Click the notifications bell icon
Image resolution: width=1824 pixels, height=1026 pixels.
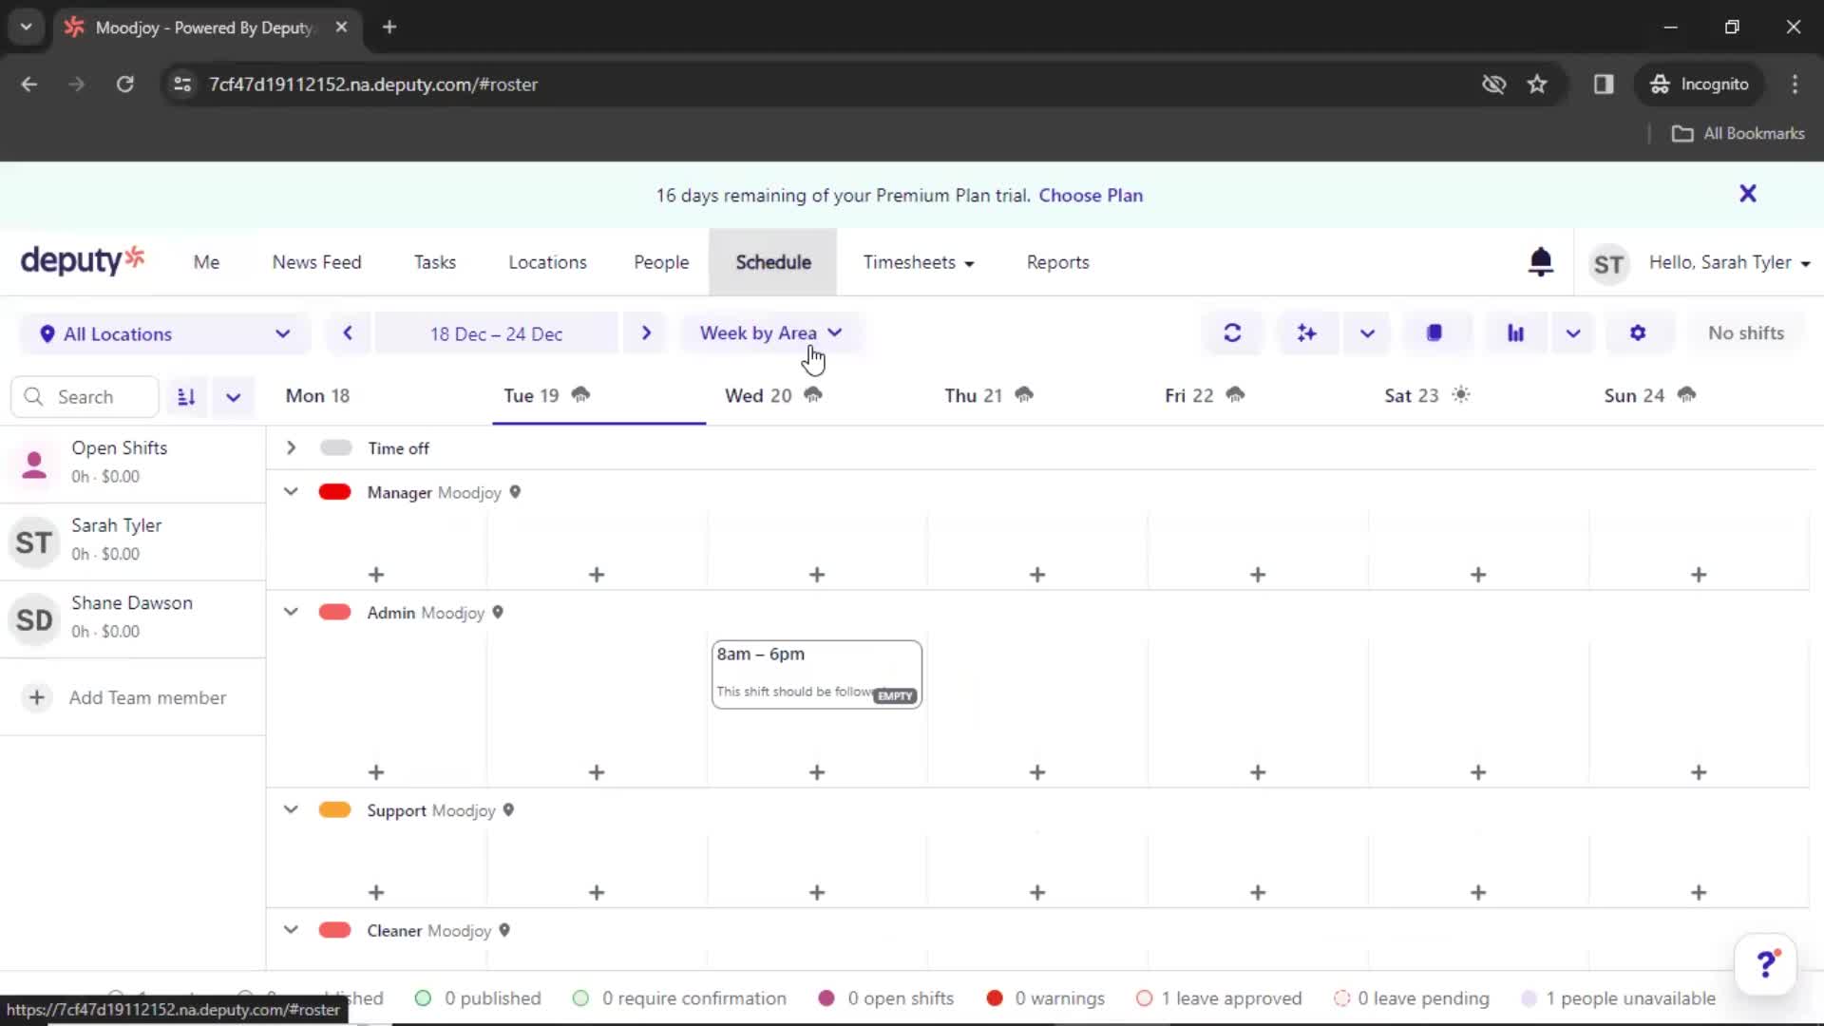coord(1541,262)
